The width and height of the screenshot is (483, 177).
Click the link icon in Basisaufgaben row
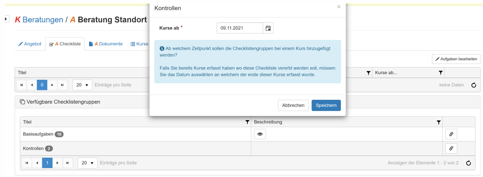coord(451,134)
